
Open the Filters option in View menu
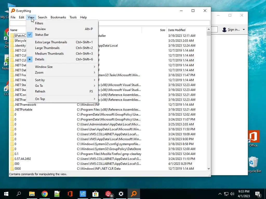pos(62,23)
